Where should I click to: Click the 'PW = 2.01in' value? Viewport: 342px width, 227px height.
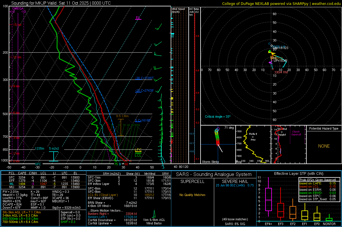click(11, 192)
